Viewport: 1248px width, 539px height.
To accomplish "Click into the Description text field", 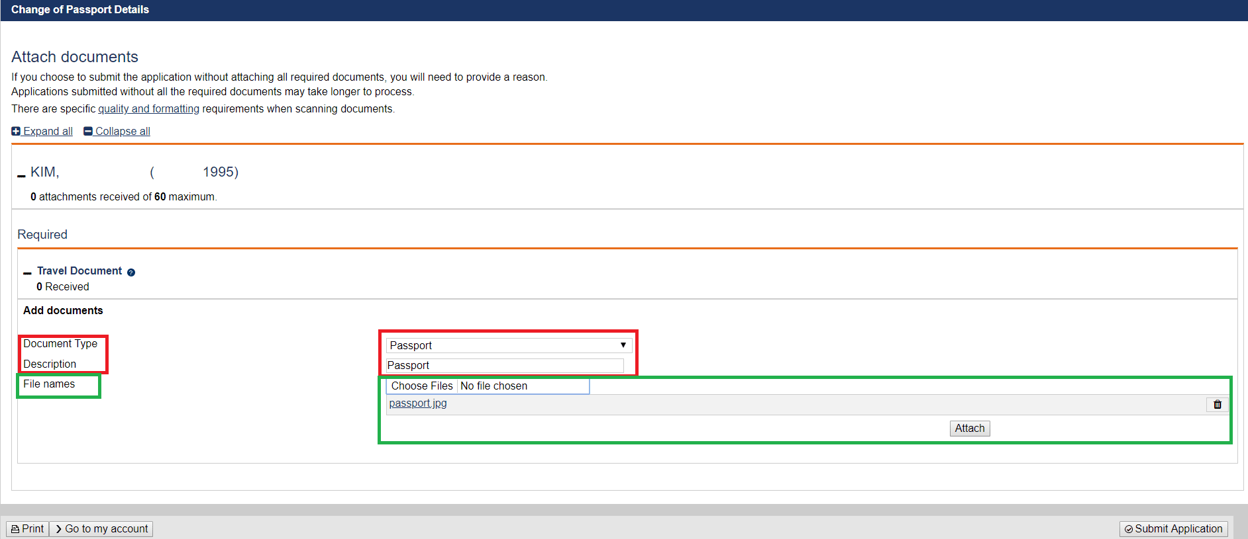I will (504, 365).
